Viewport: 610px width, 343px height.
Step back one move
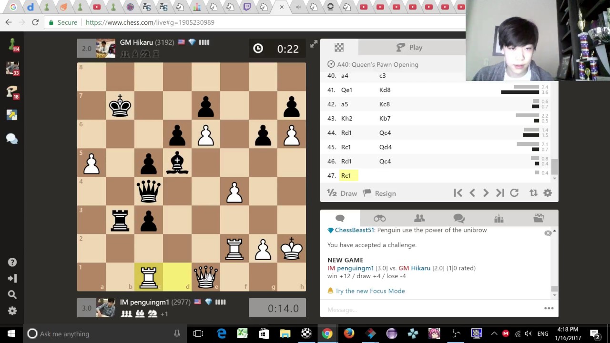pos(472,193)
